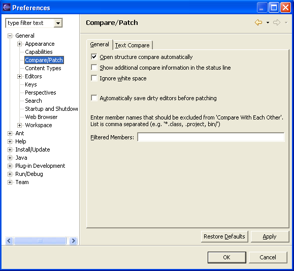Select the General tab
The height and width of the screenshot is (271, 294).
(x=100, y=45)
